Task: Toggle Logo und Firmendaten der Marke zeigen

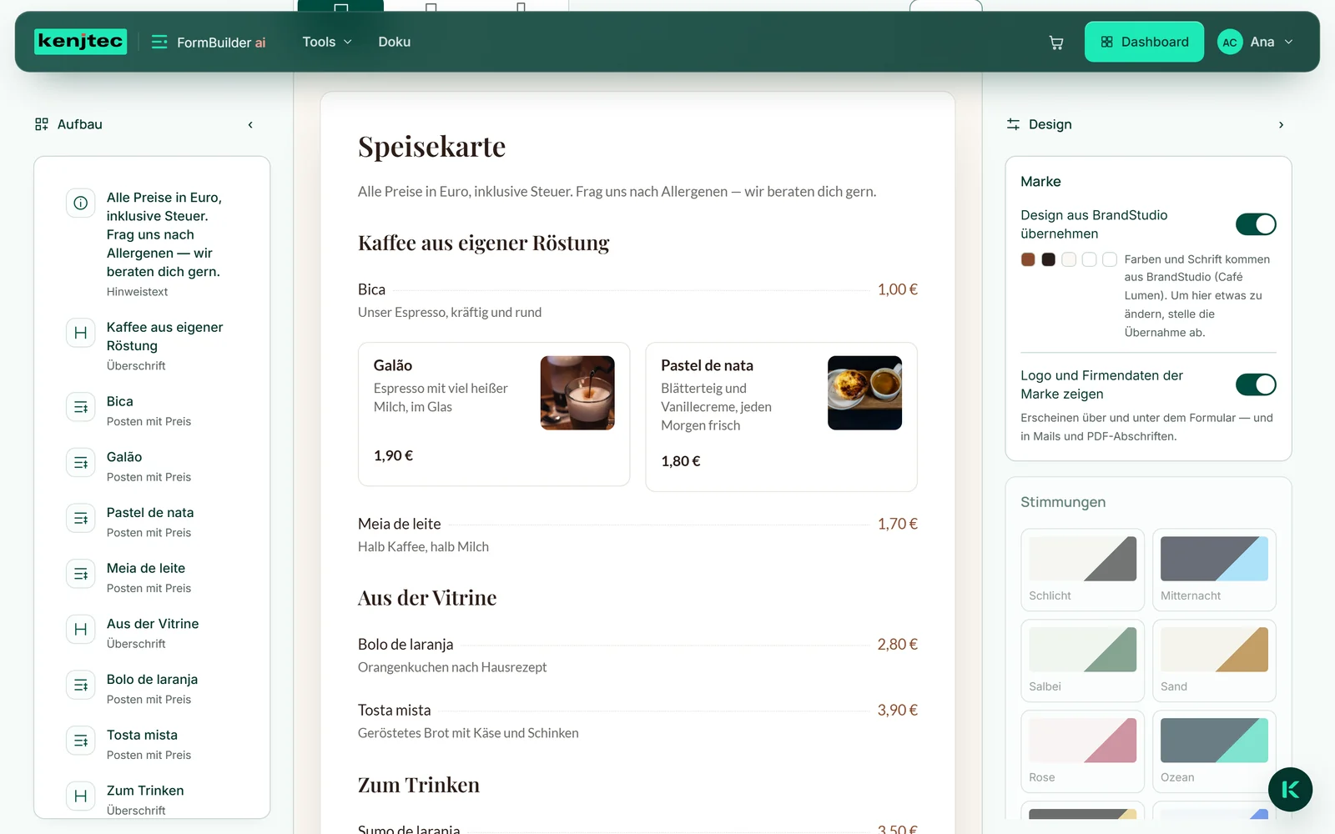Action: coord(1256,384)
